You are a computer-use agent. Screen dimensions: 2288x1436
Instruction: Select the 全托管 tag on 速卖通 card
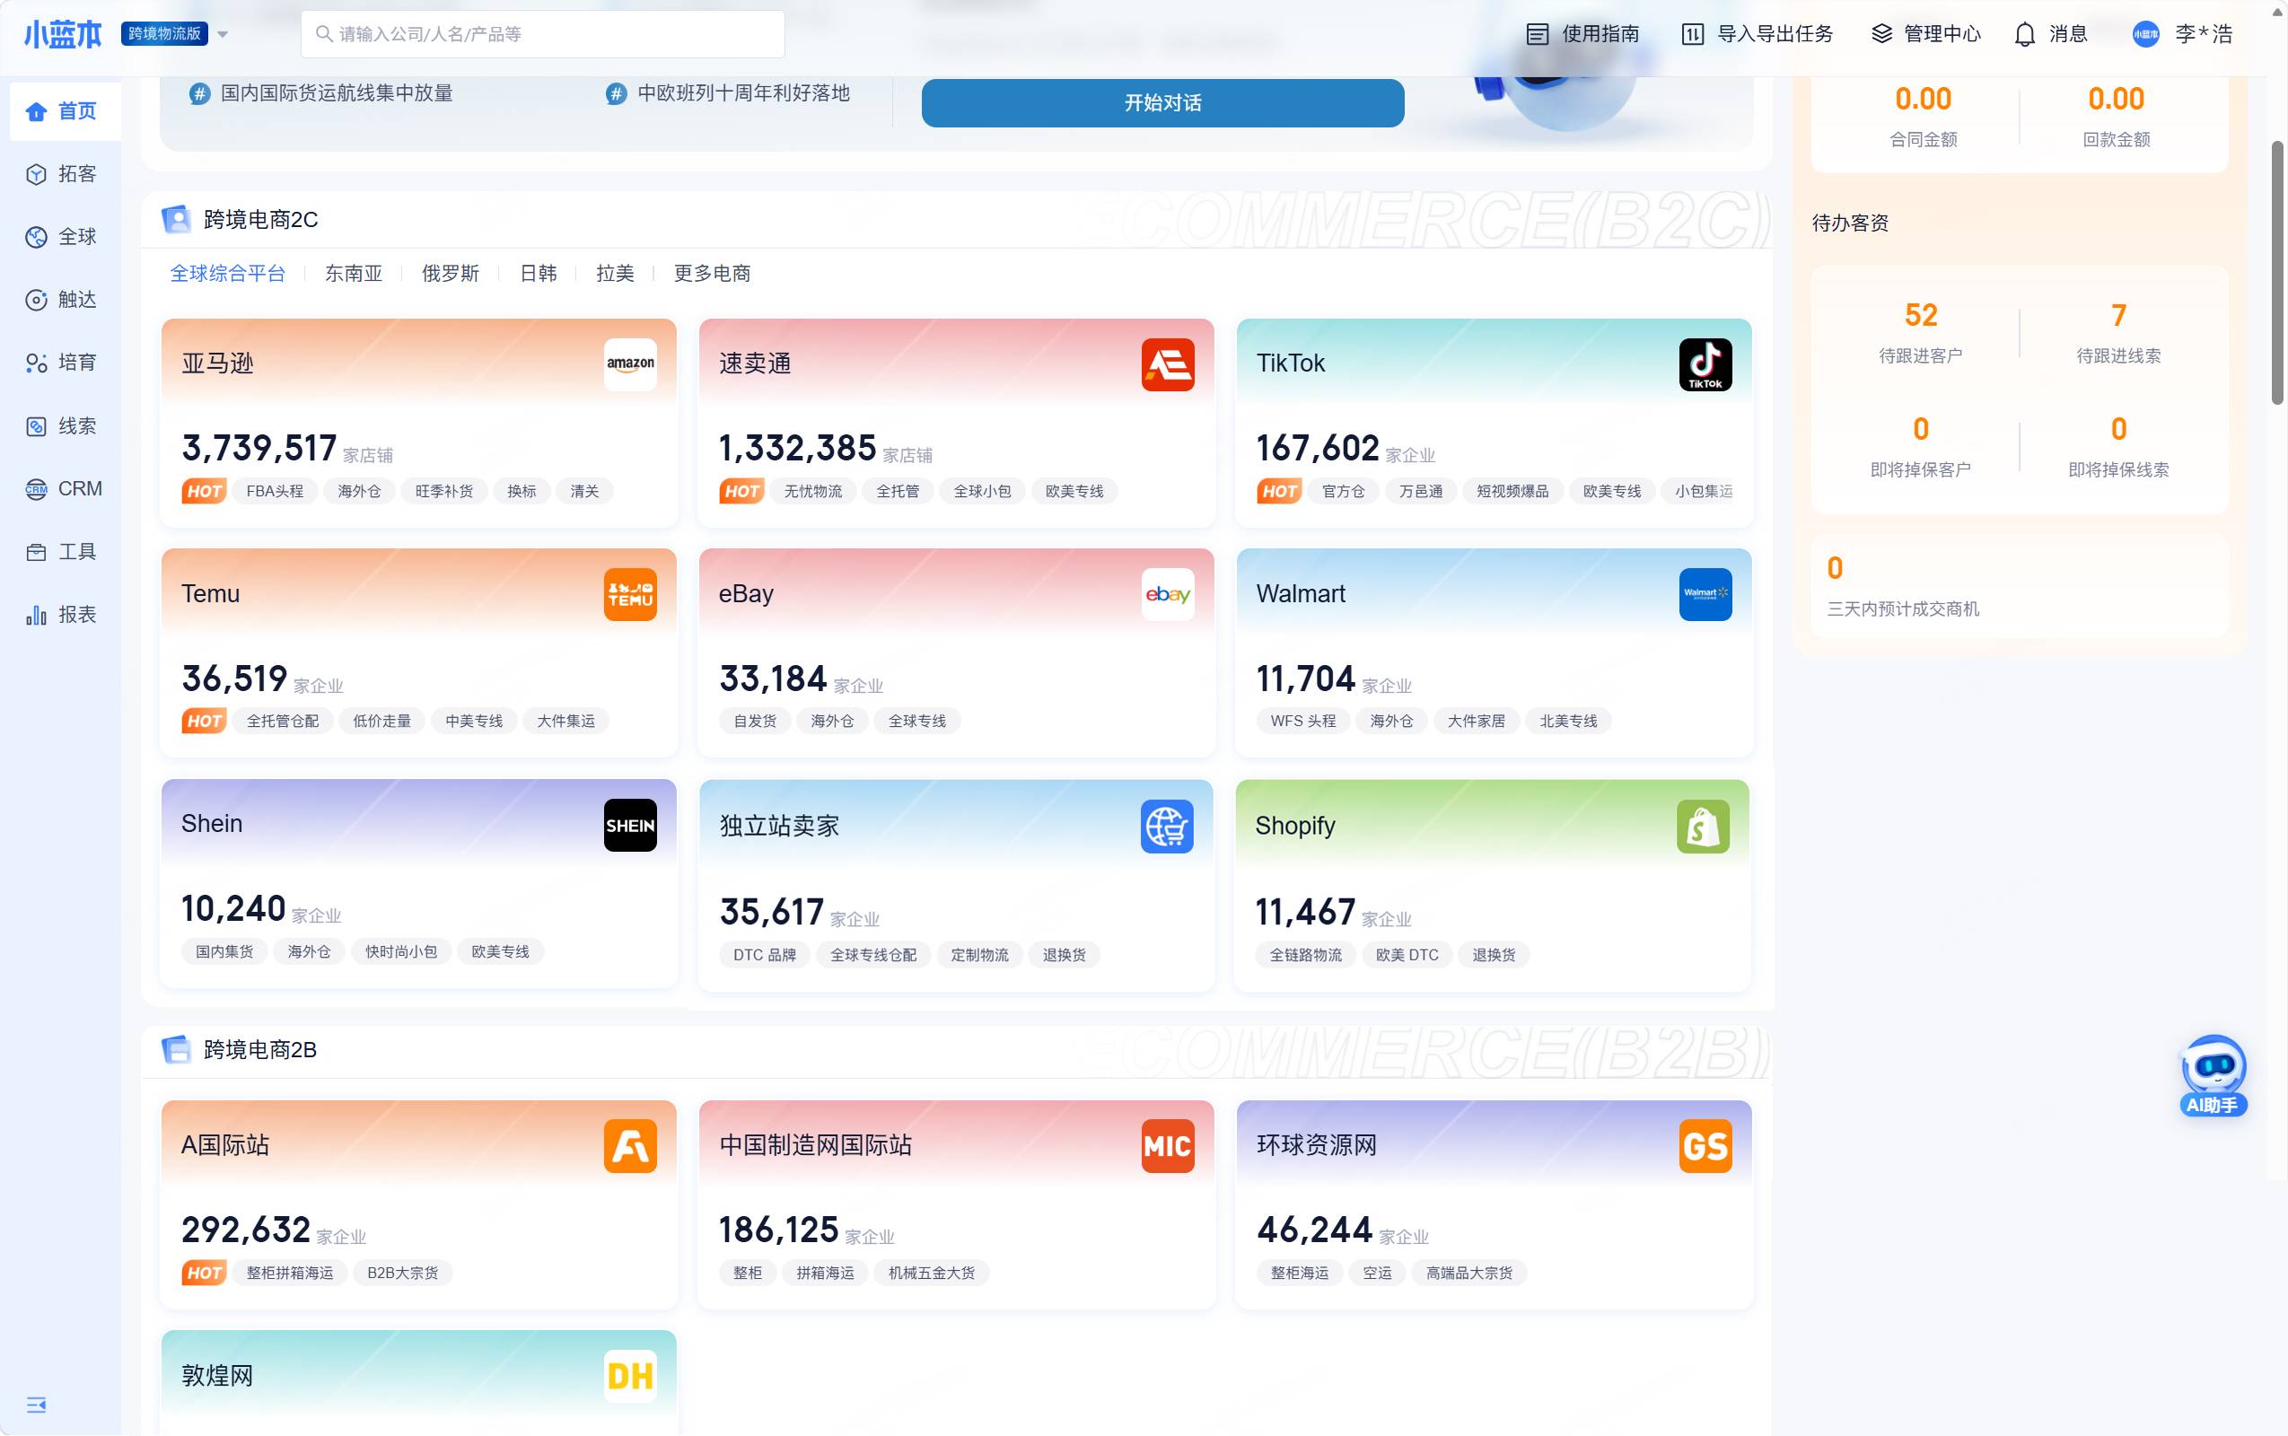point(898,491)
